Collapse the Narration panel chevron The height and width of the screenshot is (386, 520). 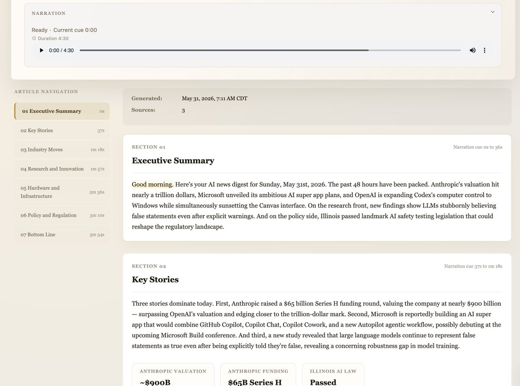pyautogui.click(x=493, y=12)
